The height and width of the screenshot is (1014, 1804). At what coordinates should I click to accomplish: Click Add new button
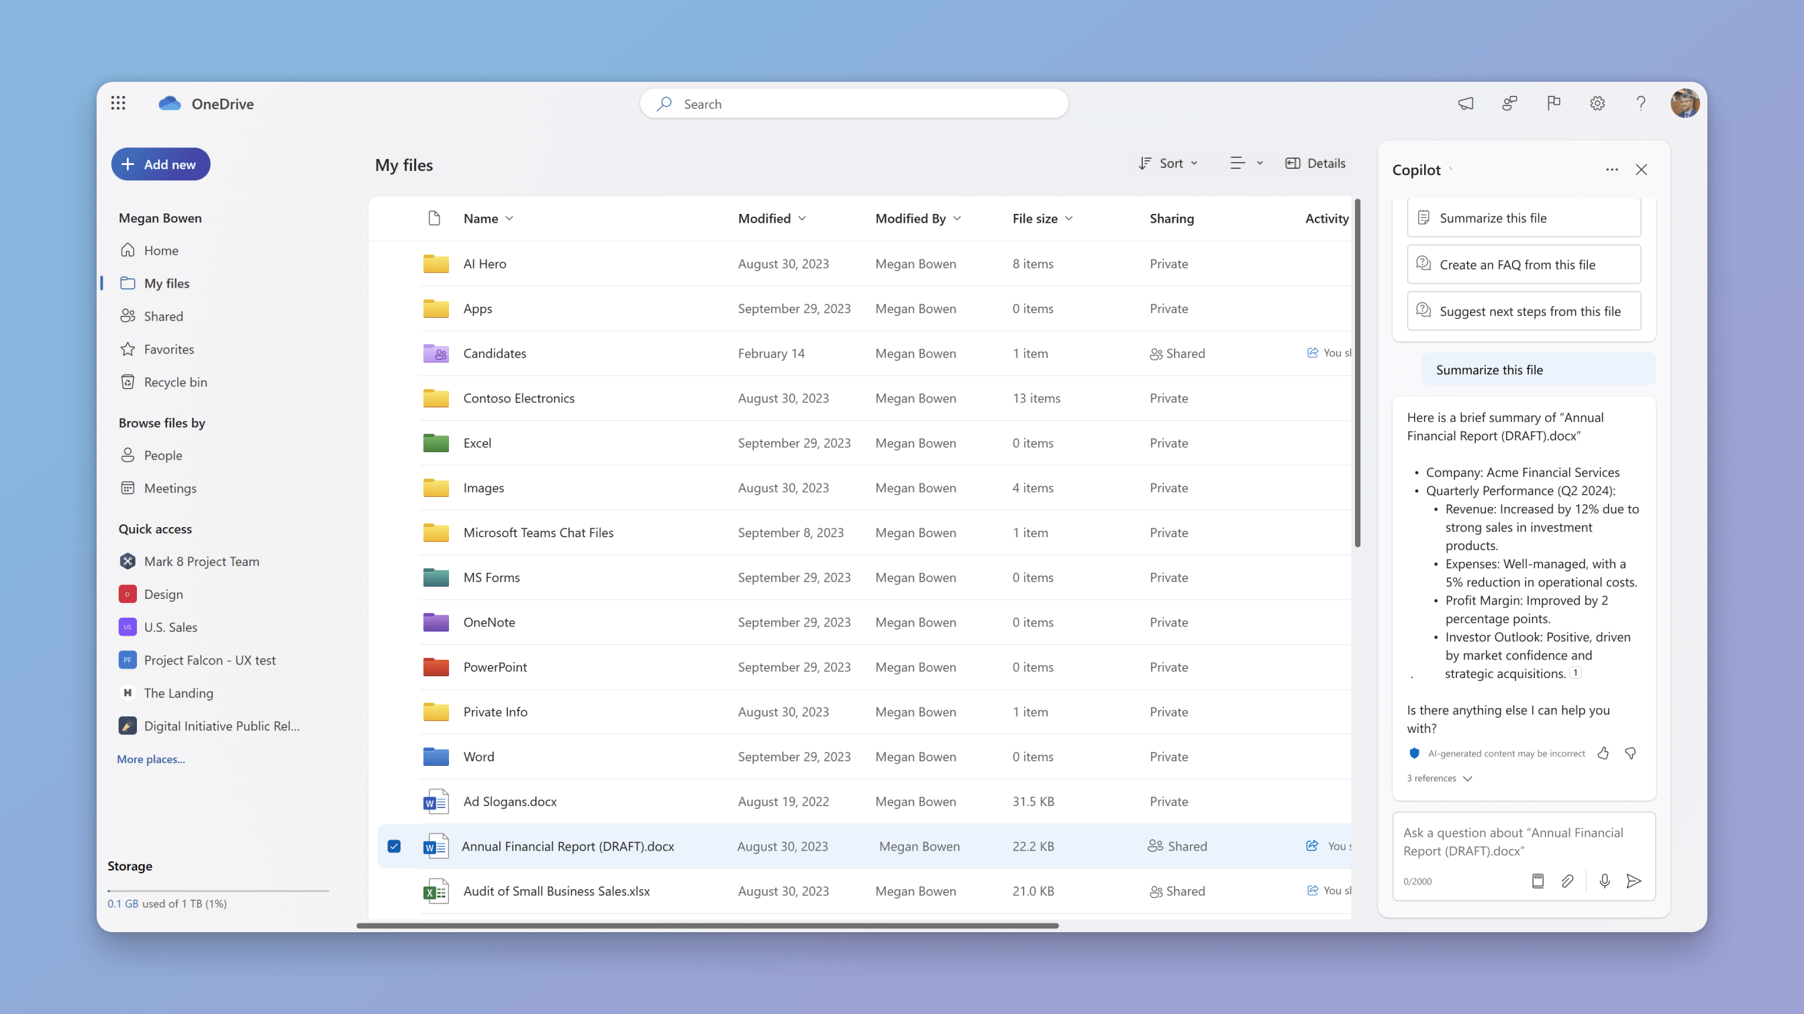(160, 164)
